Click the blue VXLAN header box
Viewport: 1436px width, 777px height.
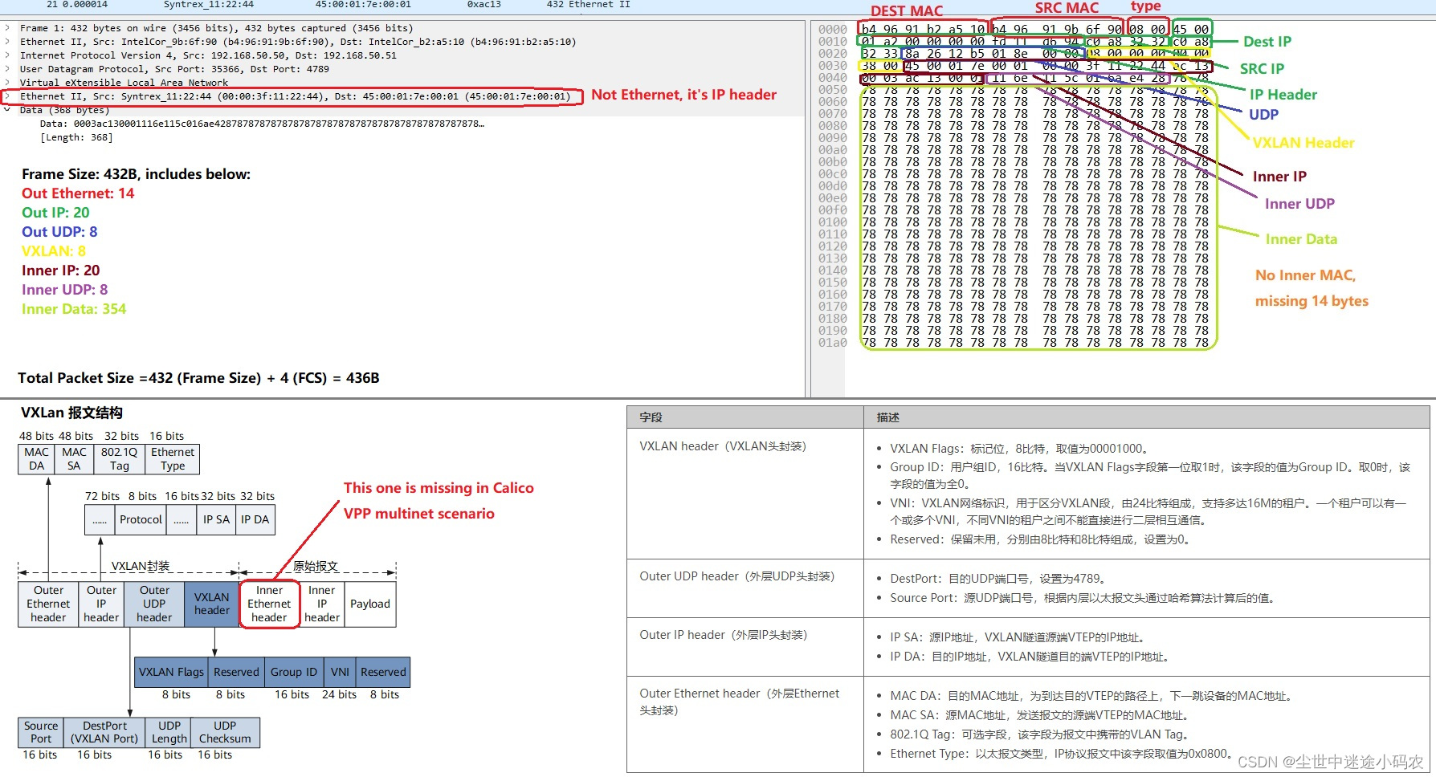(212, 604)
